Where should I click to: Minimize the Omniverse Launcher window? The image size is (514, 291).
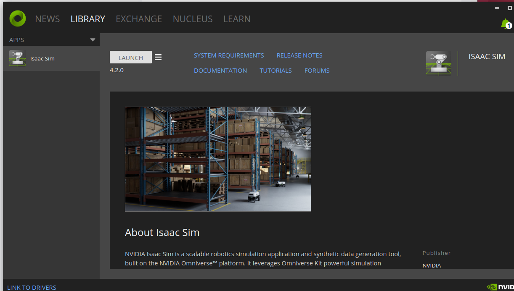click(x=497, y=8)
